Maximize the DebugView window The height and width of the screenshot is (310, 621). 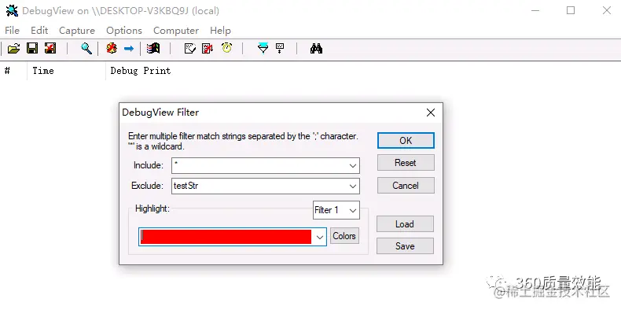pos(571,11)
